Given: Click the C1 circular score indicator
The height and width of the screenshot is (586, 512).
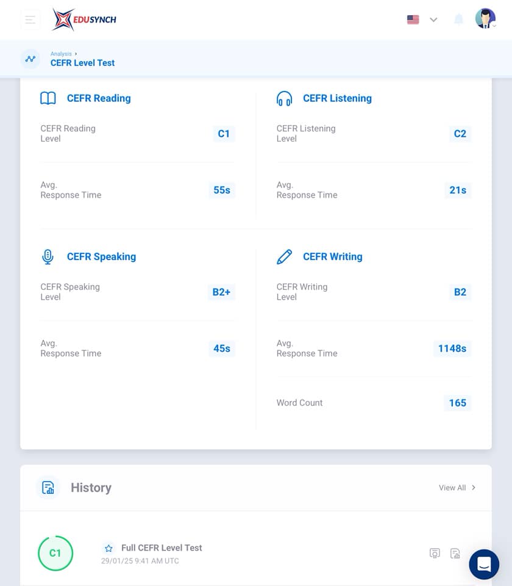Looking at the screenshot, I should click(55, 553).
